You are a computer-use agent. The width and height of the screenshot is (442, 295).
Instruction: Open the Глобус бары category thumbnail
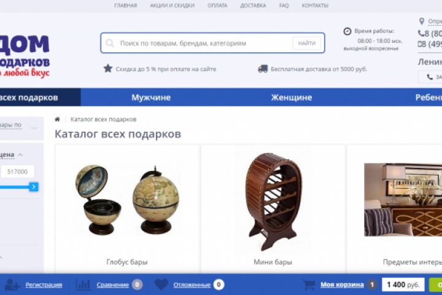coord(127,200)
